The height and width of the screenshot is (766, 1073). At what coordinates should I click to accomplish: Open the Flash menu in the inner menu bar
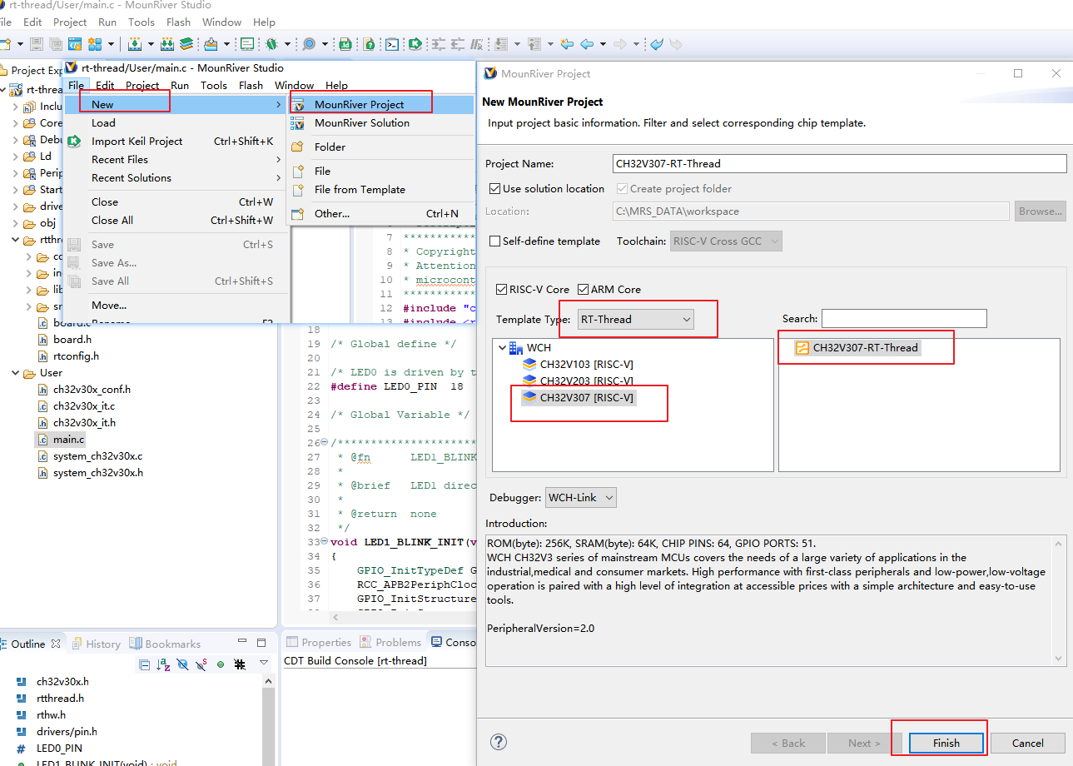coord(251,86)
